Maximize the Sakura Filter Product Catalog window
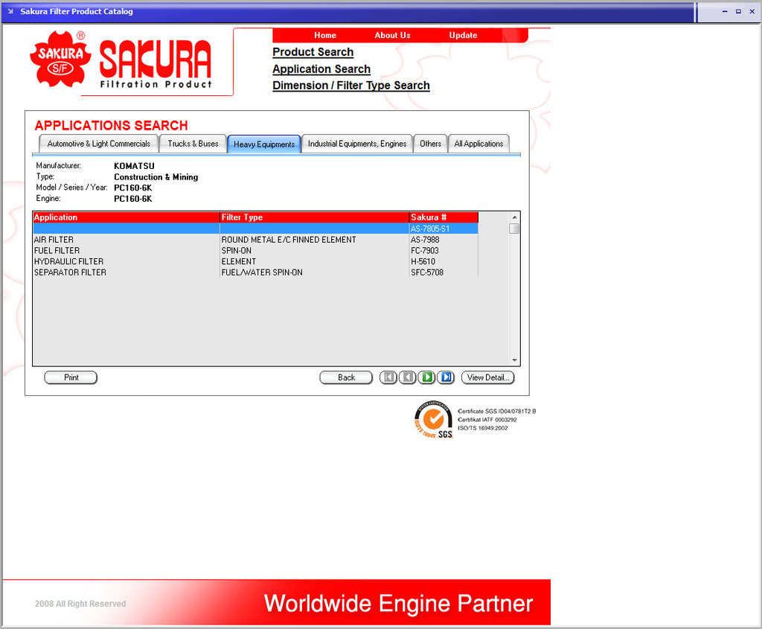 click(738, 11)
